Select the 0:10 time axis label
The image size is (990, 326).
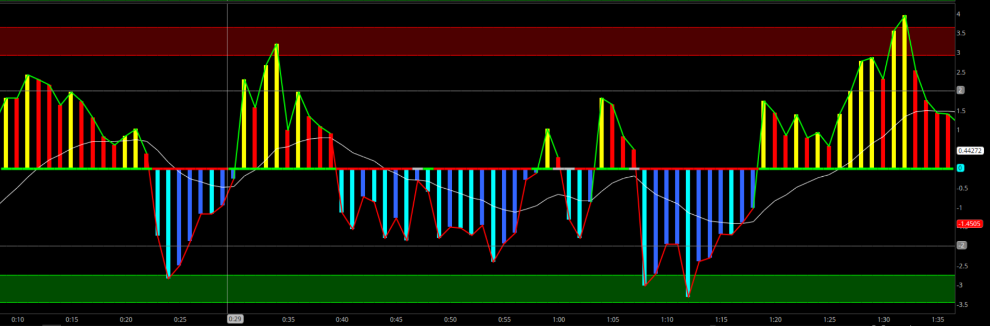[17, 319]
